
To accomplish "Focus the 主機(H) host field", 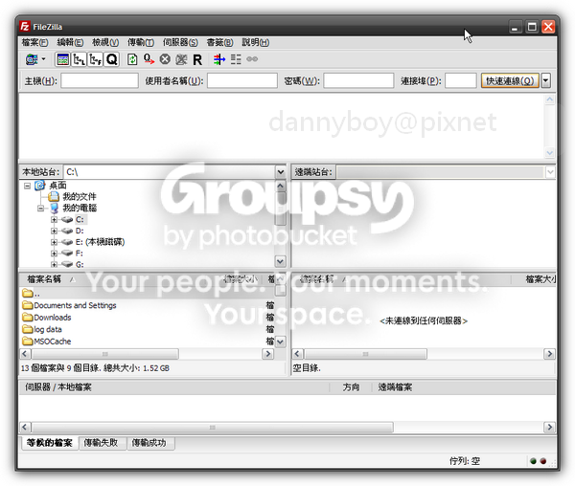I will [x=100, y=81].
